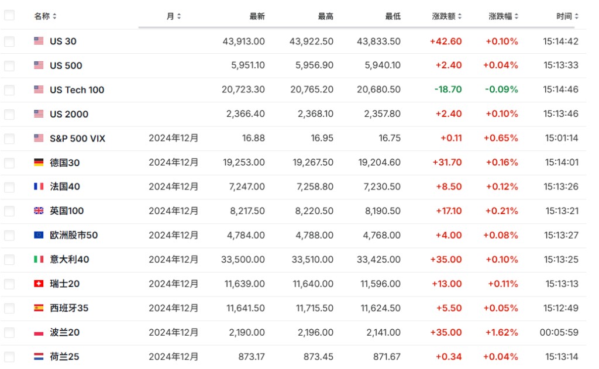This screenshot has height=369, width=599.
Task: Click the 16.88 VIX latest value
Action: click(253, 138)
